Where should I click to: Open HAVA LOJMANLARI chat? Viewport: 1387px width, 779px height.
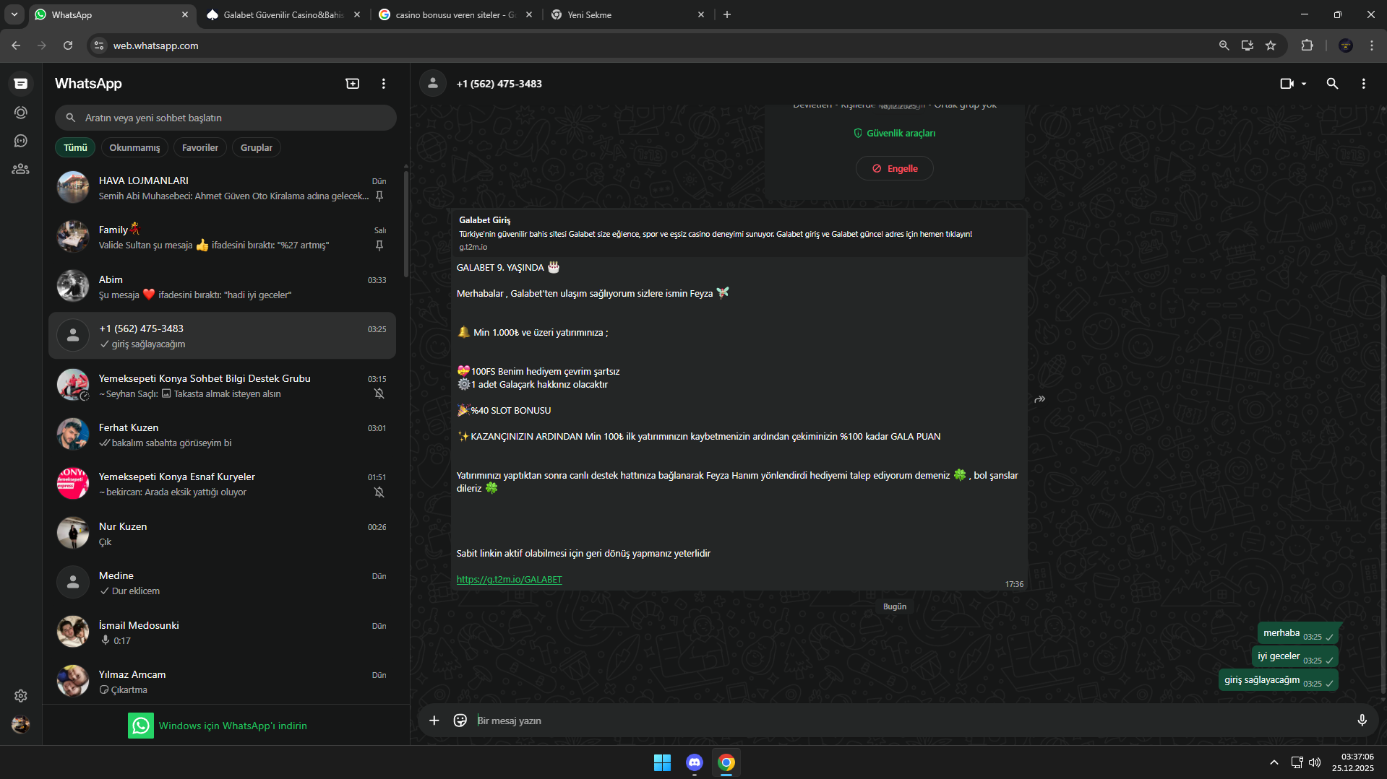tap(222, 188)
